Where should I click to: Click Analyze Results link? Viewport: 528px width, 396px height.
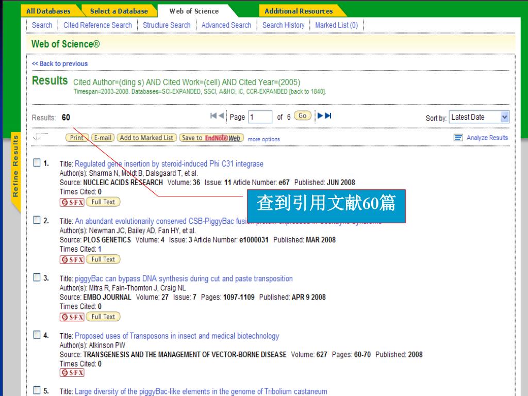click(x=487, y=137)
